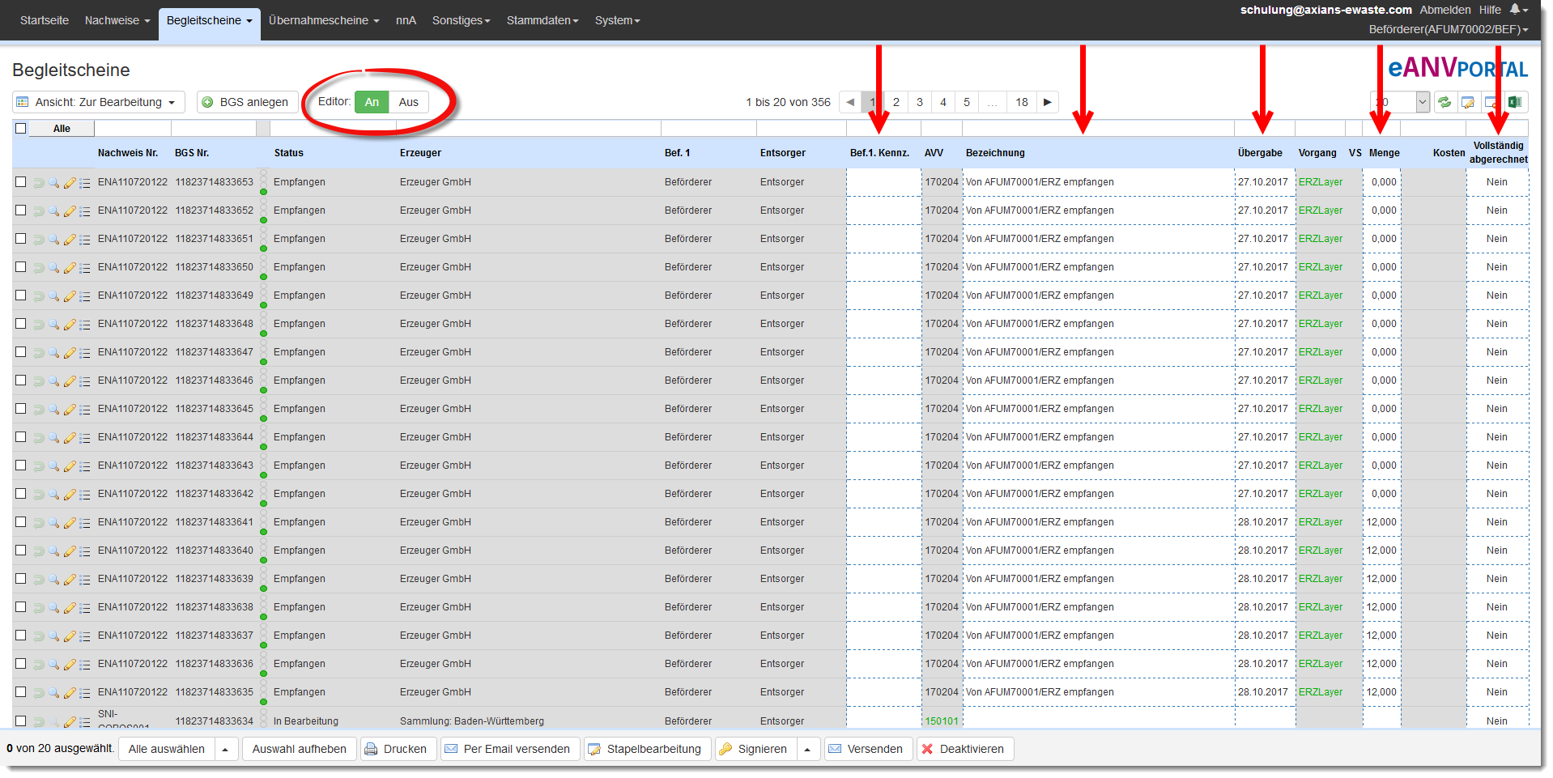
Task: Go to previous page with the left arrow
Action: coord(850,102)
